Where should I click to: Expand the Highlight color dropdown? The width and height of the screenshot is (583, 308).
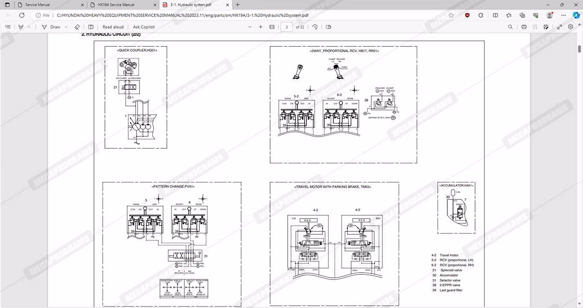[x=29, y=27]
